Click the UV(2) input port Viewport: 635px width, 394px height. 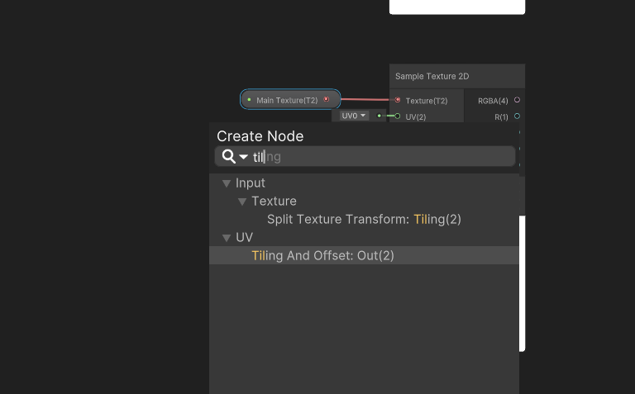(x=398, y=116)
